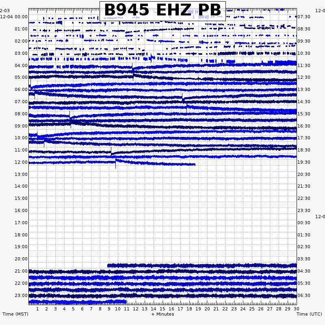Click the 06:00 MST row label
Screen dimensions: 325x325
(x=21, y=89)
